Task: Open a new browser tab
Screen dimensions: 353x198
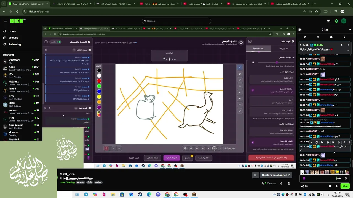Action: (315, 4)
